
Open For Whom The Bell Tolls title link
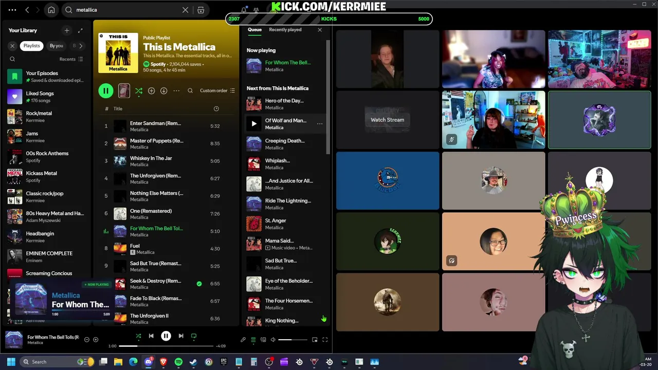tap(53, 337)
